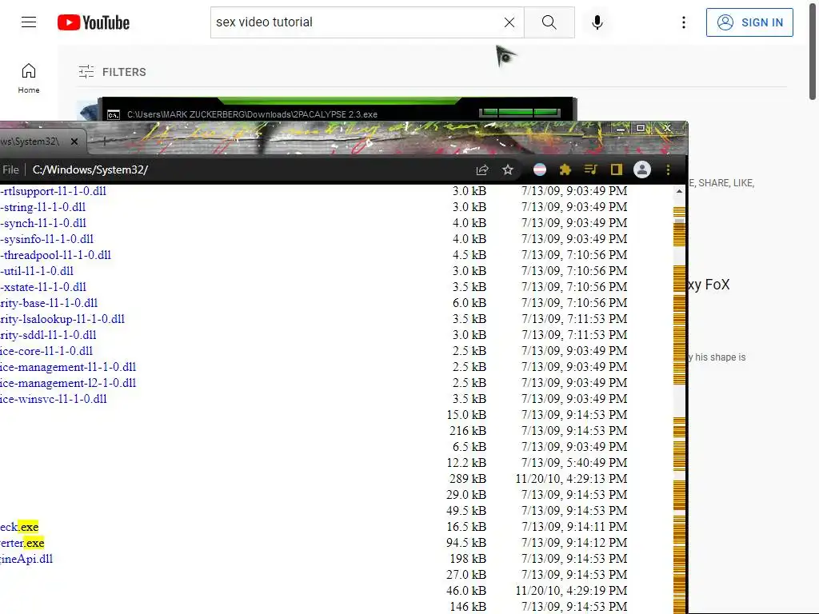
Task: Click the scroll up arrow of file list
Action: click(x=679, y=192)
